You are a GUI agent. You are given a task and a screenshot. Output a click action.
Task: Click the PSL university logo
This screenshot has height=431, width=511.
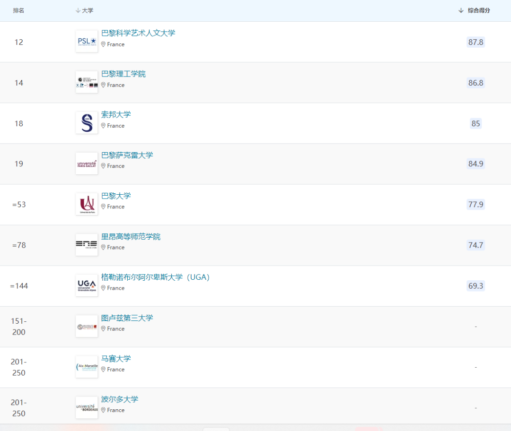point(86,41)
